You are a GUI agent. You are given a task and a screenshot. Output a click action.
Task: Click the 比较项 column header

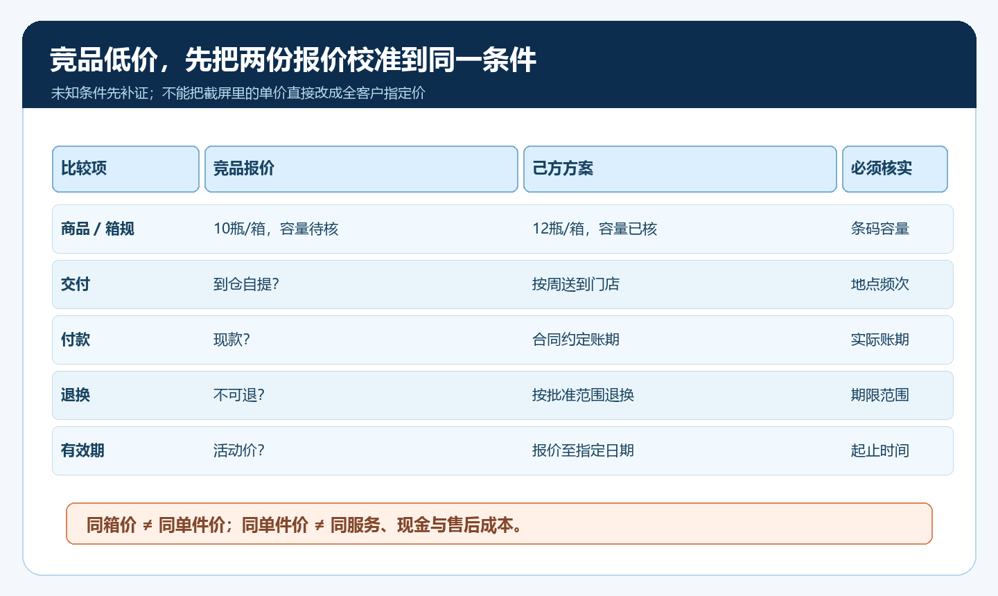[x=125, y=169]
